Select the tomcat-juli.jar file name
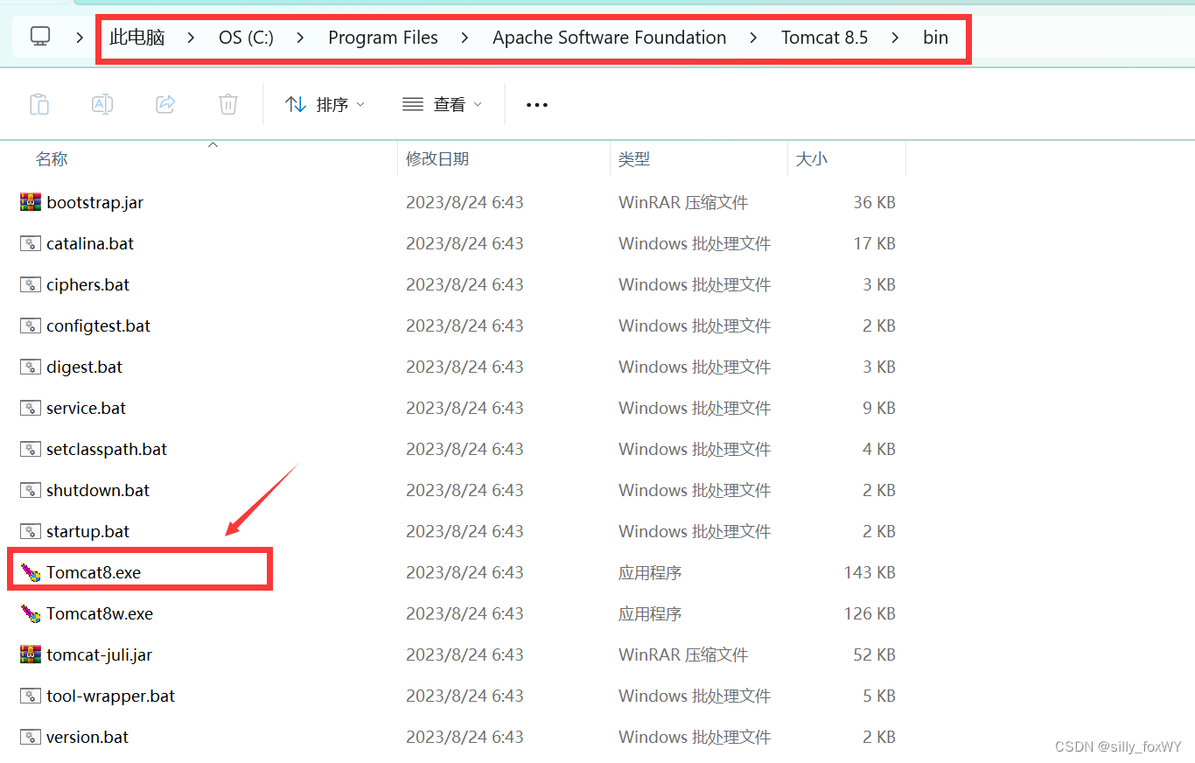Image resolution: width=1195 pixels, height=763 pixels. coord(100,654)
